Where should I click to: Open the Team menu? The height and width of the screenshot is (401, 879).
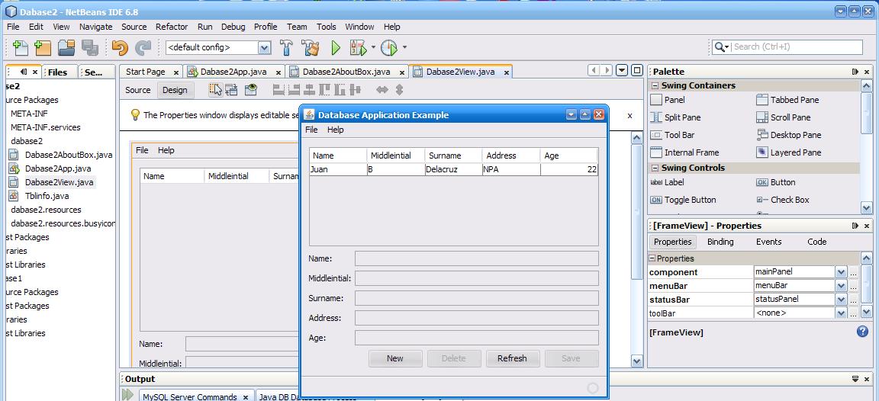click(x=297, y=27)
